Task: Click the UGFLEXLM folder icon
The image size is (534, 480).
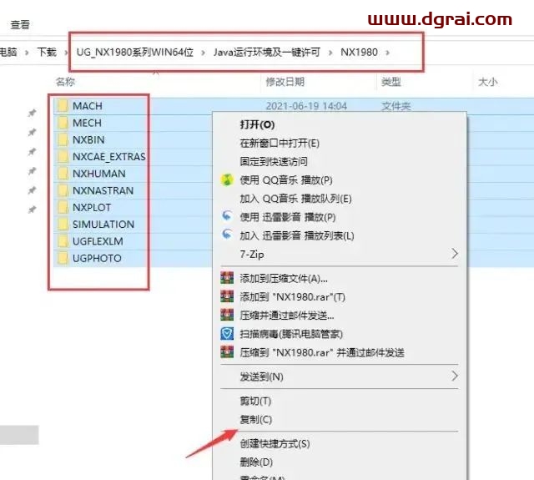Action: point(63,241)
